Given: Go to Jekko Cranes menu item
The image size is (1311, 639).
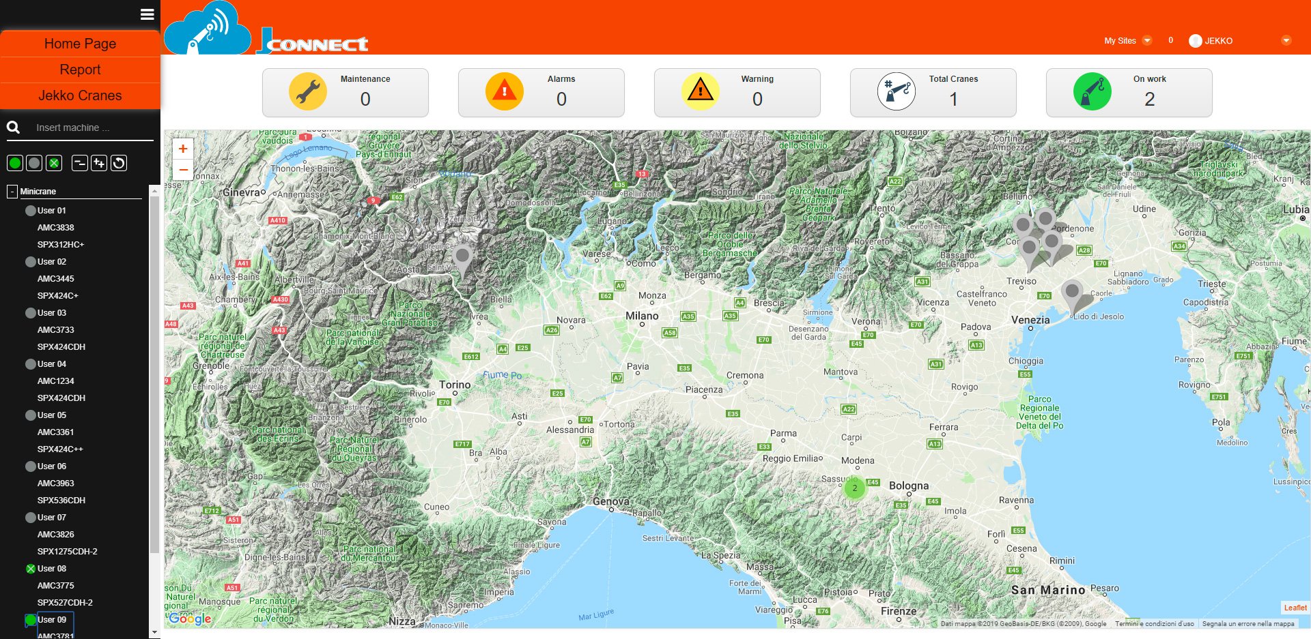Looking at the screenshot, I should coord(80,95).
